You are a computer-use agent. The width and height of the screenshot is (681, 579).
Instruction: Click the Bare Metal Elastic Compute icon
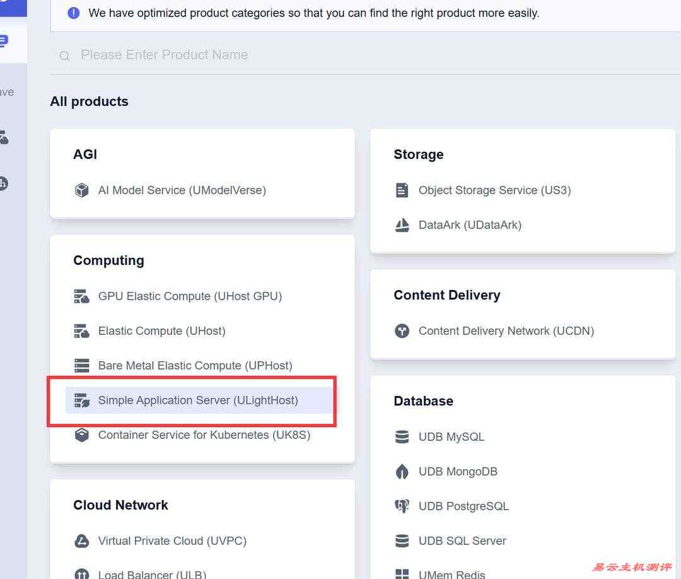pos(81,365)
